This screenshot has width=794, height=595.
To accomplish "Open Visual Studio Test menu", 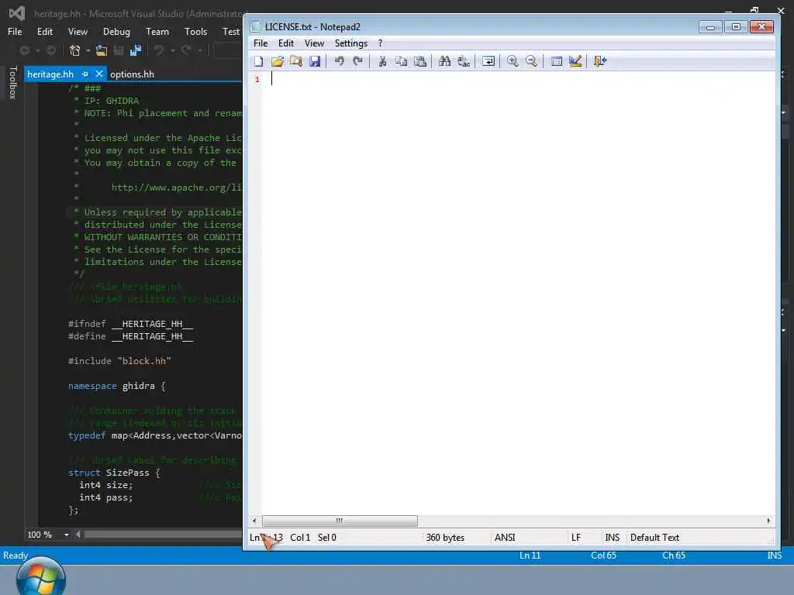I will coord(231,31).
